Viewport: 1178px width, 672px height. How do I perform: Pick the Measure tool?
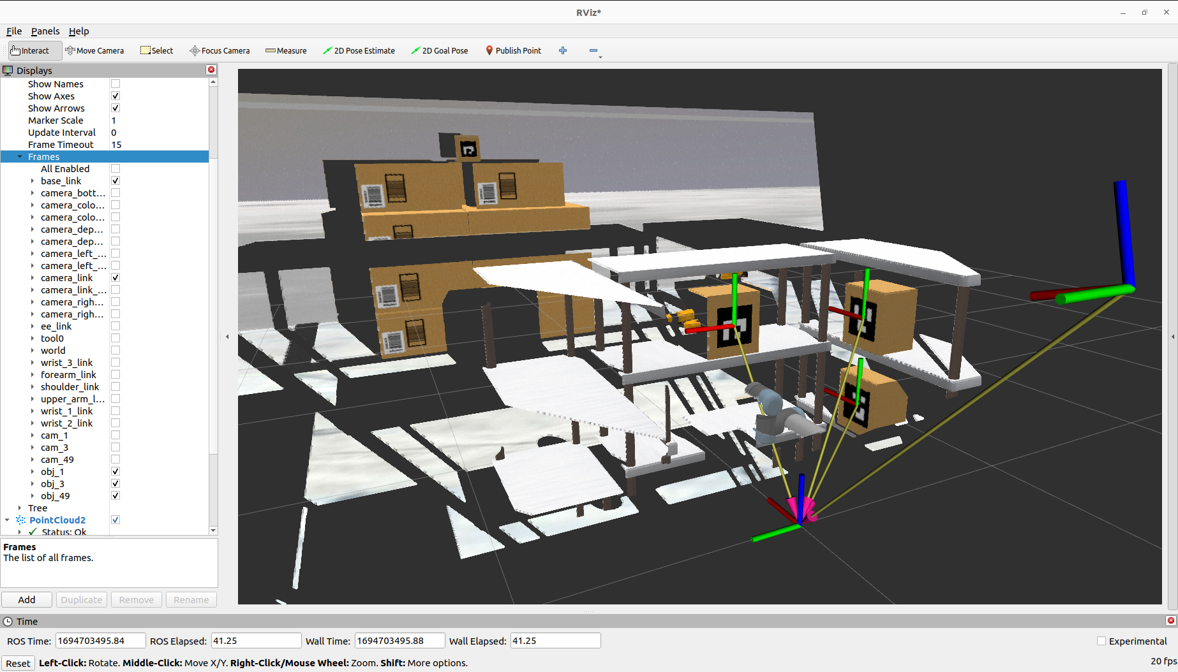coord(286,50)
